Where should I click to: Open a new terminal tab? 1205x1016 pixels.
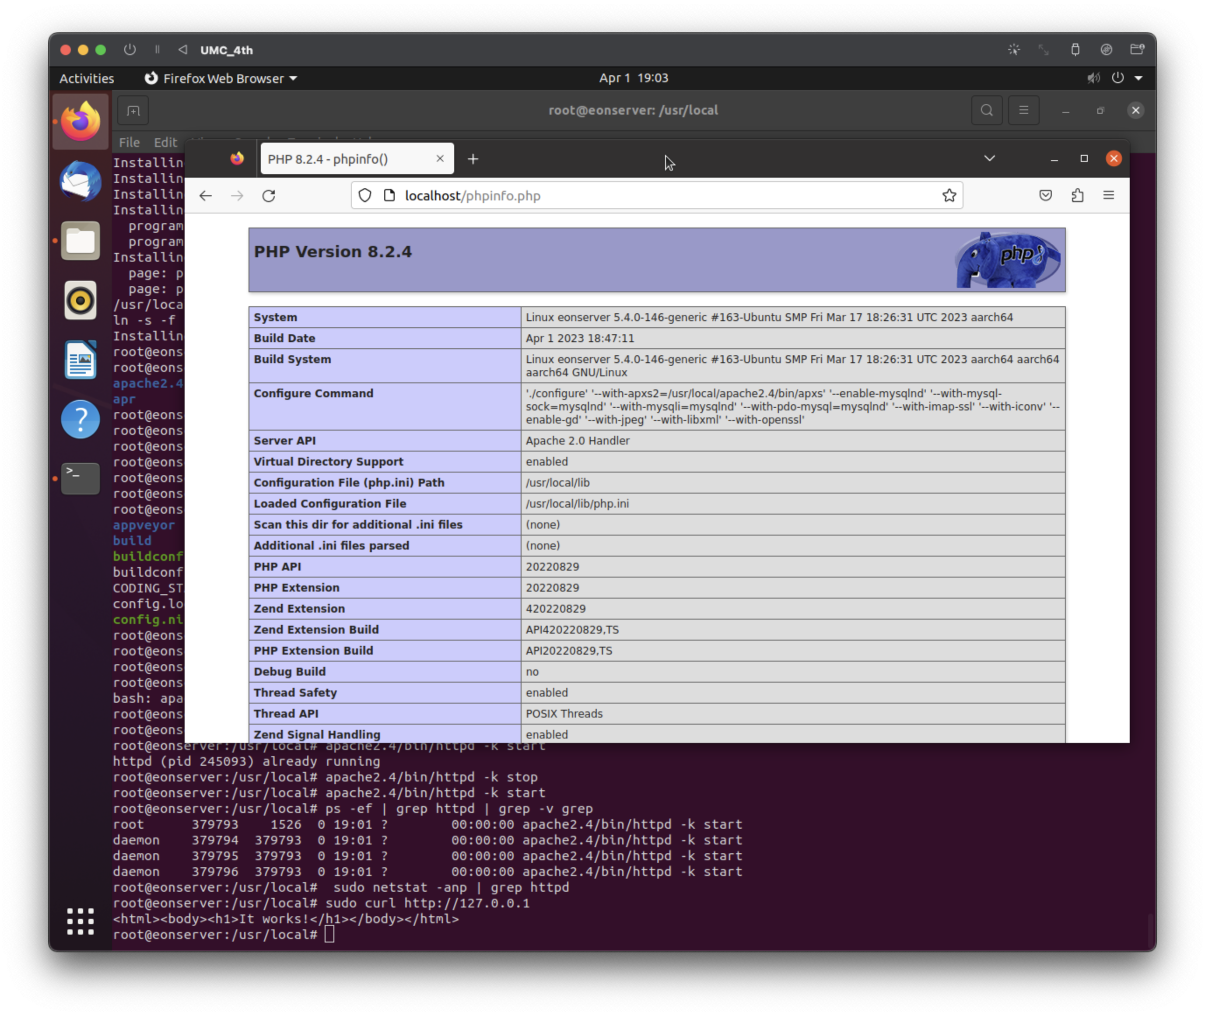(x=133, y=110)
